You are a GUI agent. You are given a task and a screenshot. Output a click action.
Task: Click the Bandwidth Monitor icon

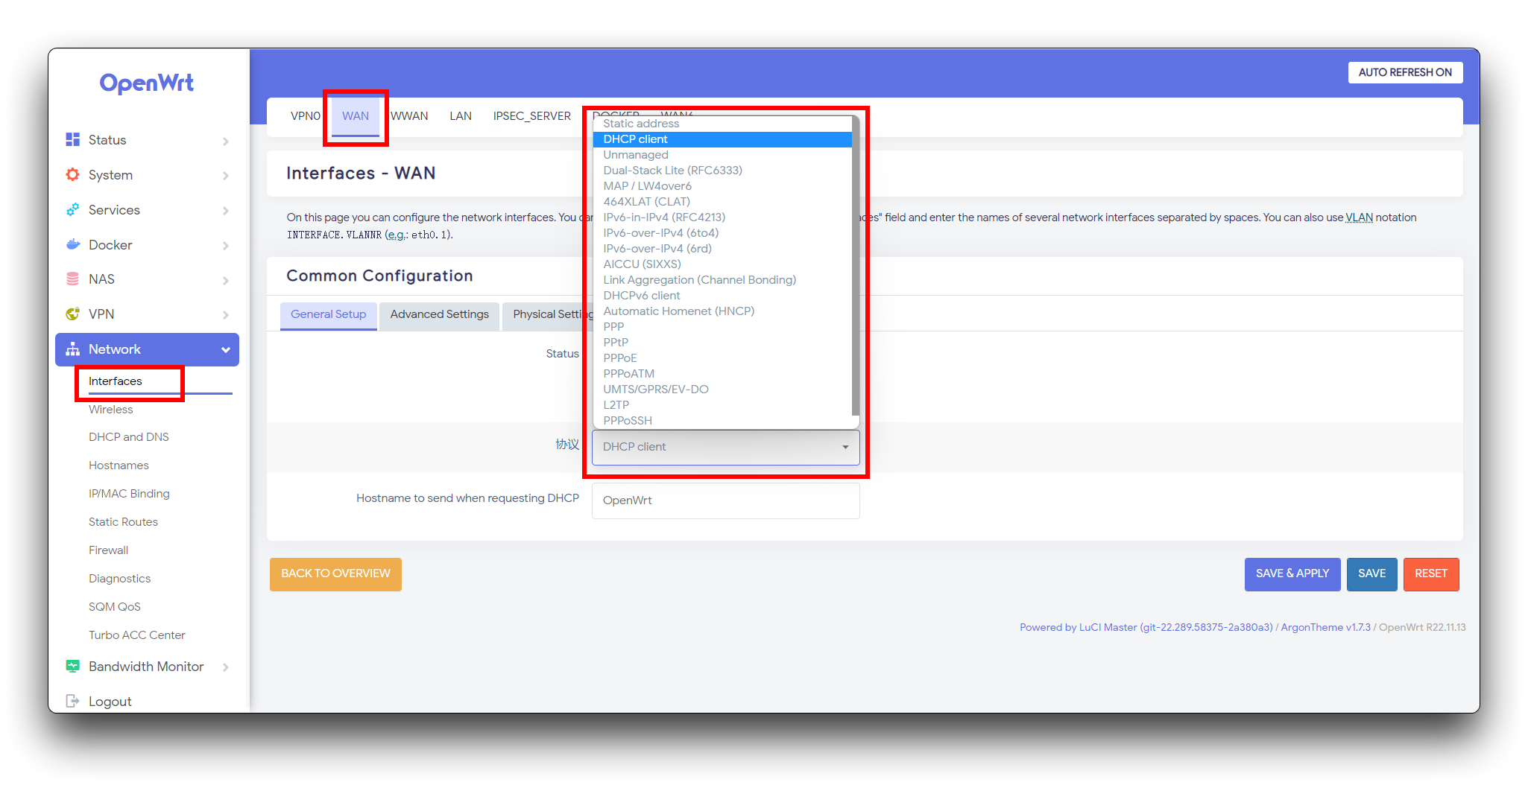pos(72,666)
